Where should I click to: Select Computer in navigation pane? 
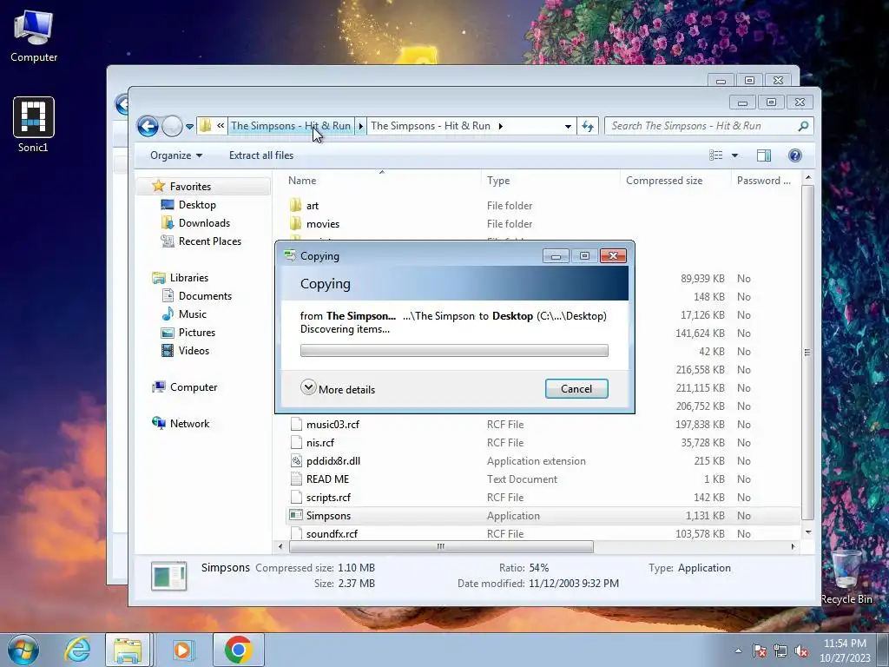tap(194, 387)
